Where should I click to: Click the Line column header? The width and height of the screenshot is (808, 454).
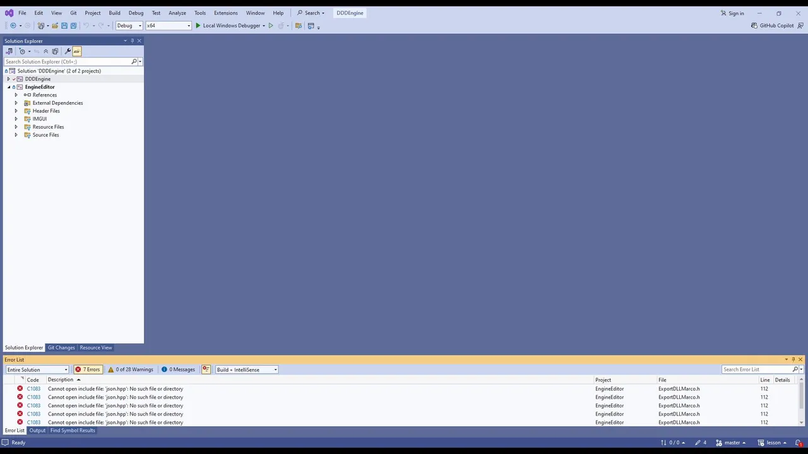point(765,380)
